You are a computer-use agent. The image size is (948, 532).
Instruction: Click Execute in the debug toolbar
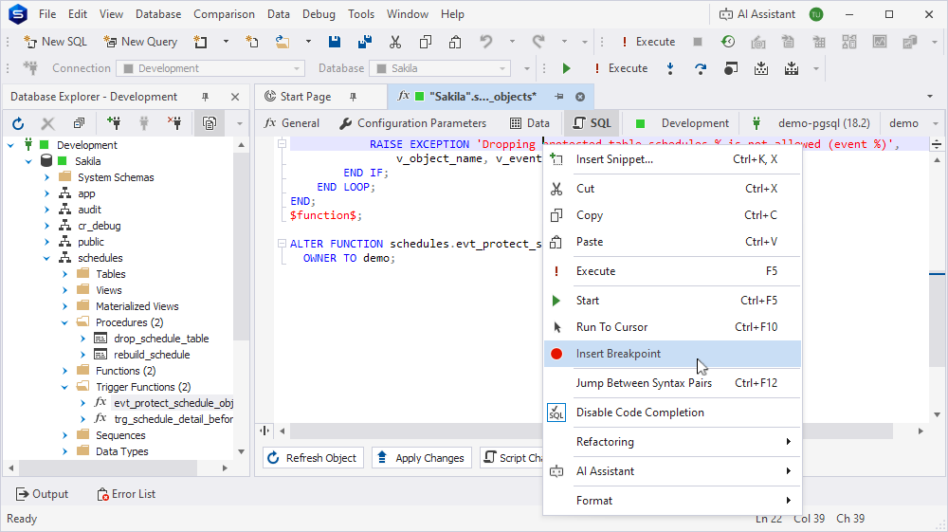620,68
